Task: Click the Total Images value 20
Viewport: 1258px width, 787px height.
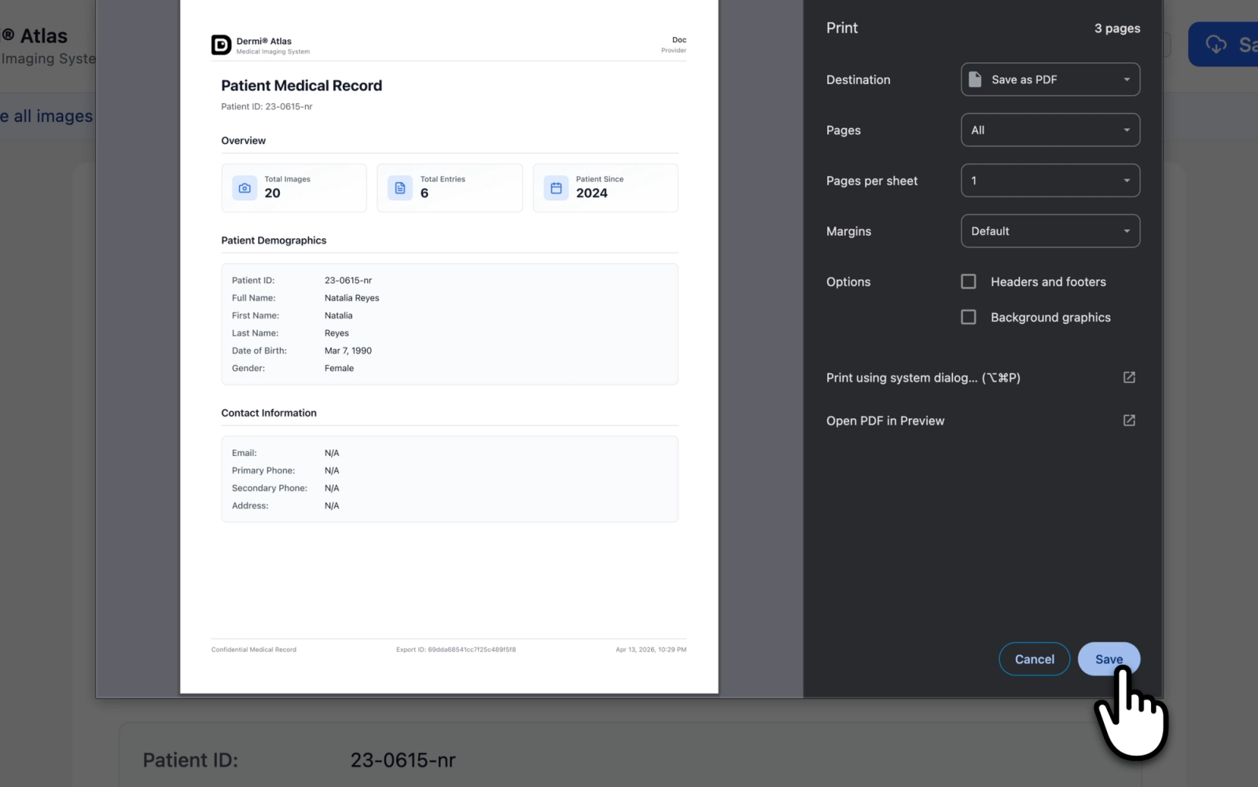Action: pyautogui.click(x=272, y=193)
